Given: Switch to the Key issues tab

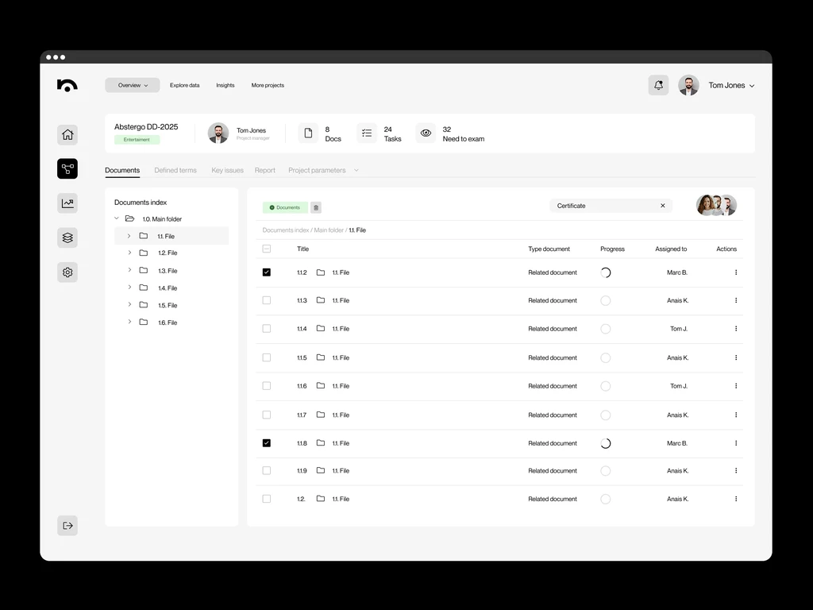Looking at the screenshot, I should pos(227,170).
